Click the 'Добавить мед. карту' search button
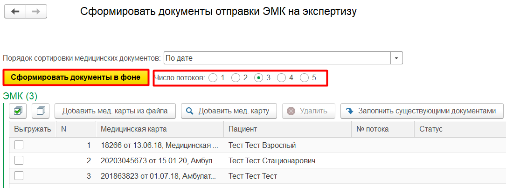The width and height of the screenshot is (506, 188). (229, 111)
